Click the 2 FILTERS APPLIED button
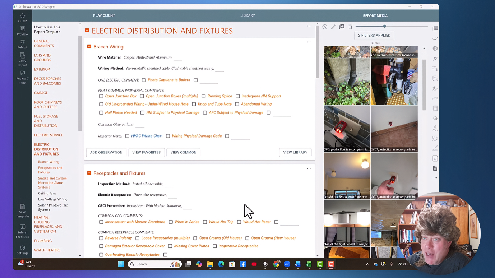The image size is (495, 278). click(x=374, y=35)
